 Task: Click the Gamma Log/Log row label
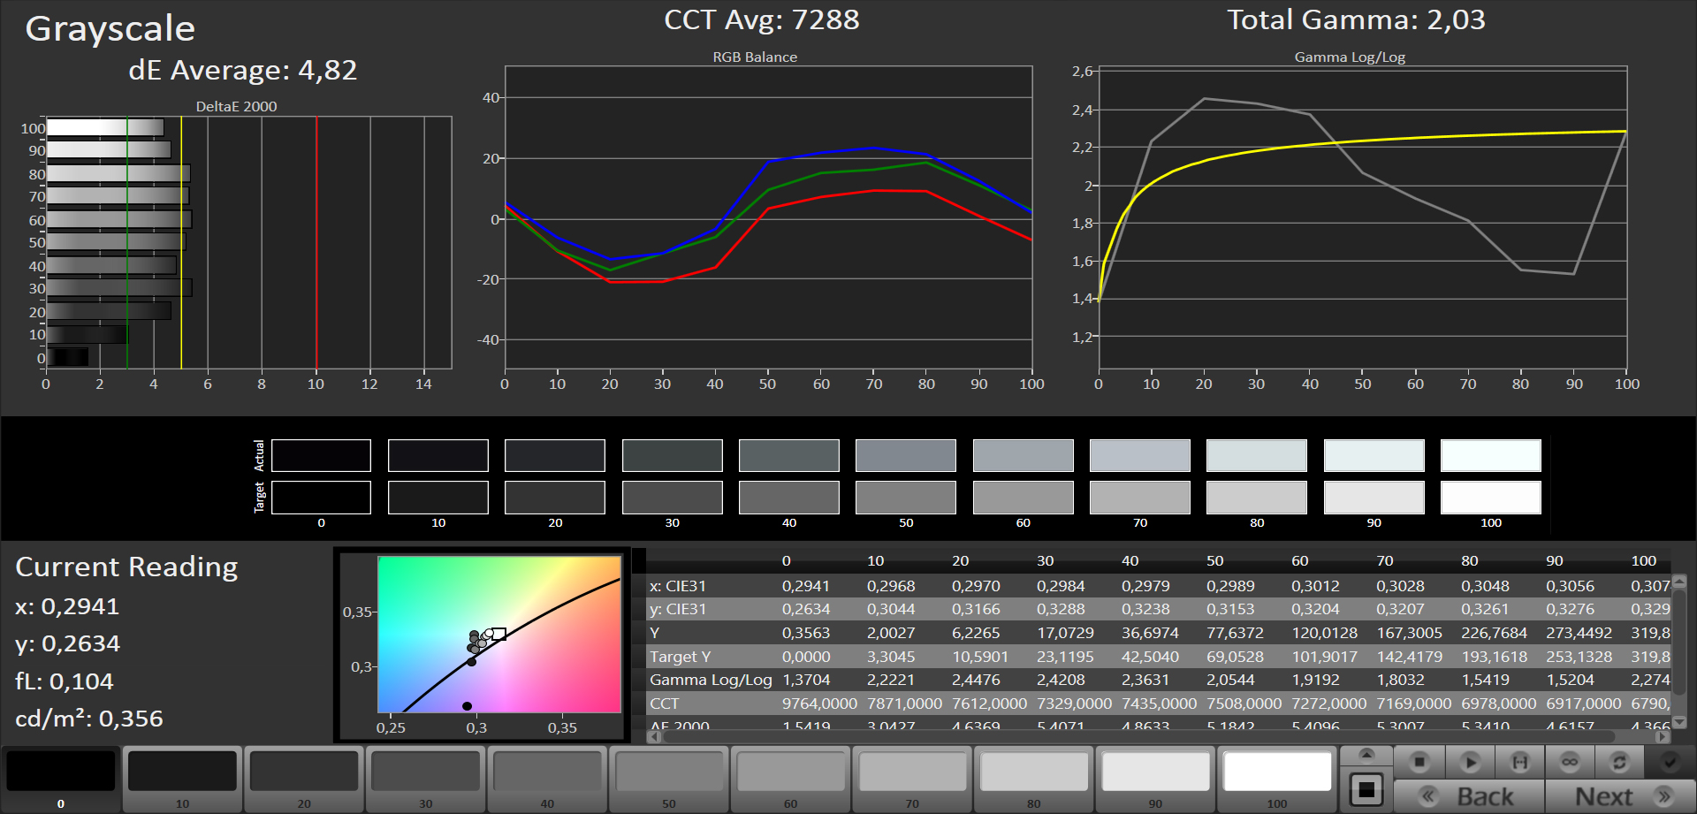[711, 680]
